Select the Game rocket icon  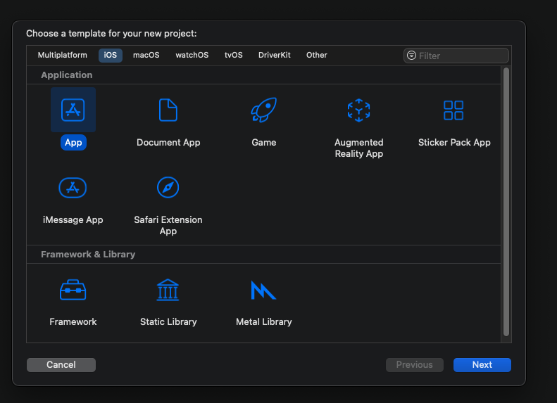(264, 110)
